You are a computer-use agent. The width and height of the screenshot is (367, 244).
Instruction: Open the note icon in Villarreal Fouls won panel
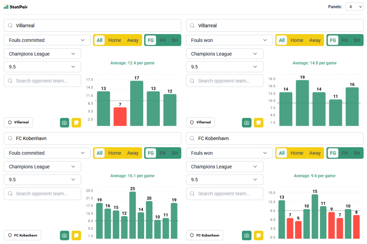point(258,123)
